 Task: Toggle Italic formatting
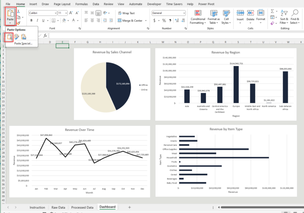37,20
